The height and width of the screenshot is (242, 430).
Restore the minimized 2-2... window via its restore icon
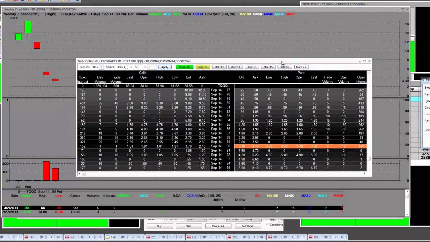(204, 237)
